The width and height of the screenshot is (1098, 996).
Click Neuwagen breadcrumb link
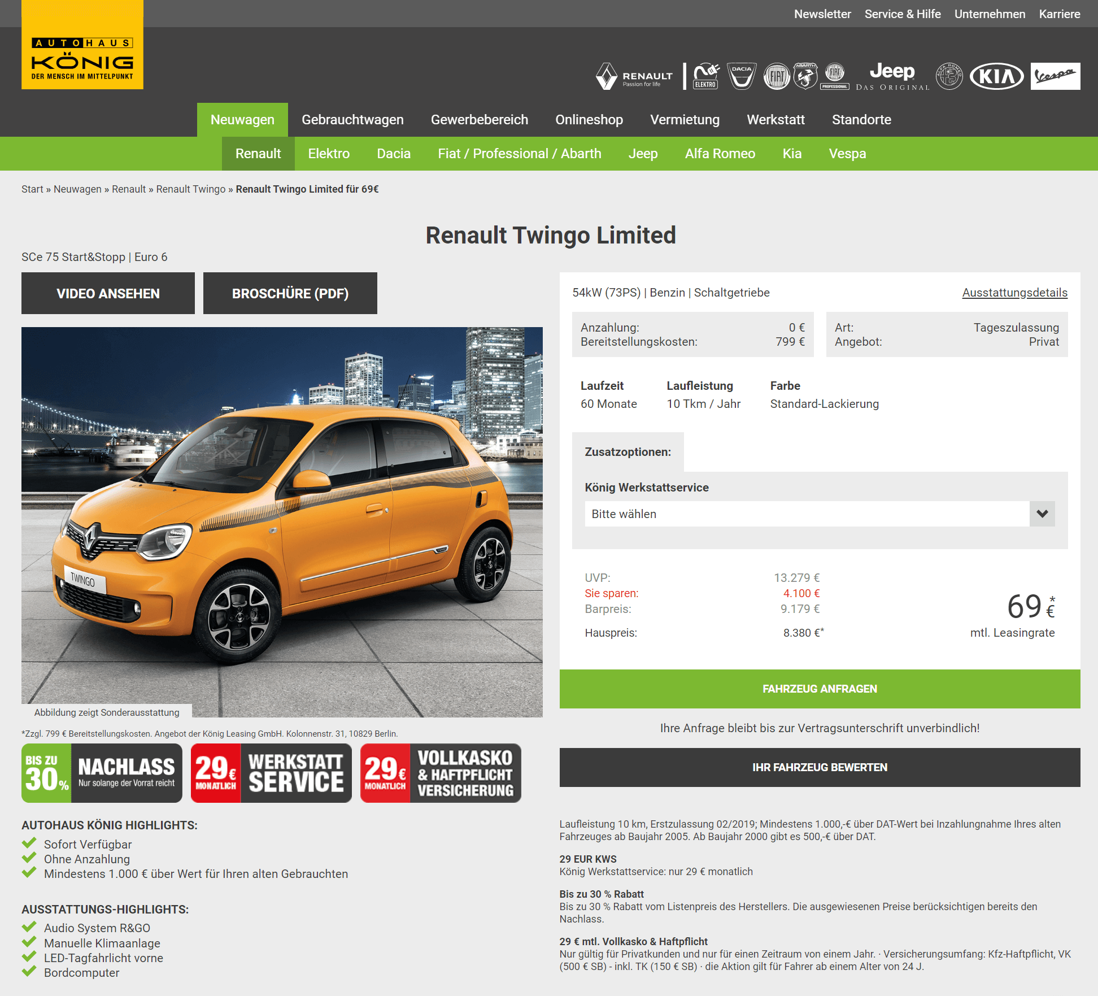[77, 189]
